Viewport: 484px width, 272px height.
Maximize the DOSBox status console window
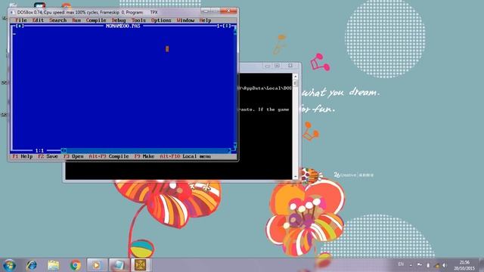click(x=277, y=66)
